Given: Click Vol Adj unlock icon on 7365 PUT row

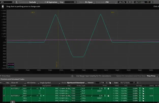Looking at the screenshot, I should (x=143, y=91).
